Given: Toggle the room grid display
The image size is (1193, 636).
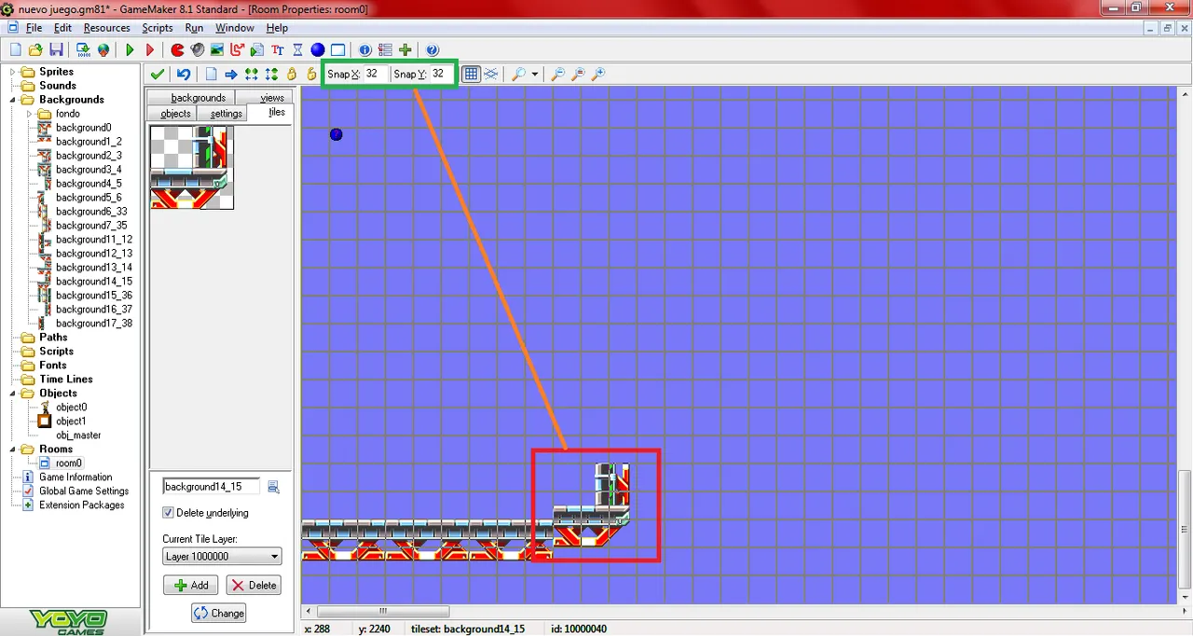Looking at the screenshot, I should click(x=471, y=74).
